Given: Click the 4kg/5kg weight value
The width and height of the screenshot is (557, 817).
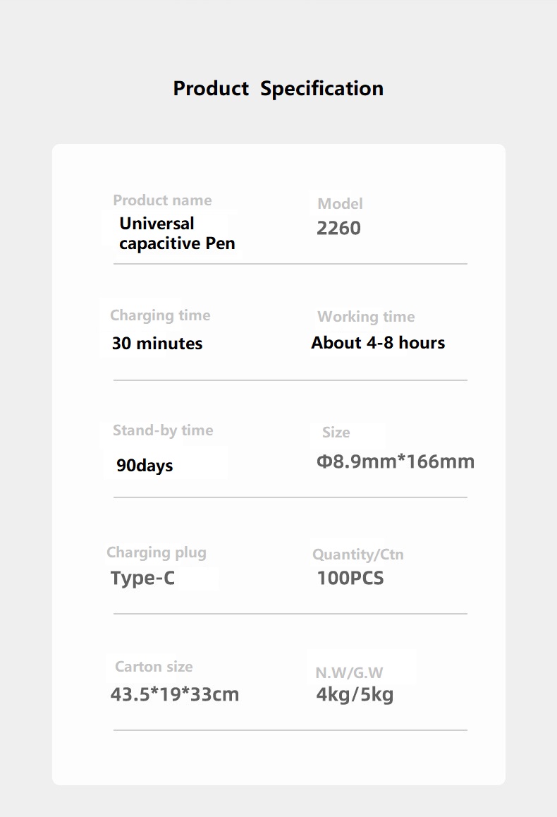Looking at the screenshot, I should click(355, 695).
